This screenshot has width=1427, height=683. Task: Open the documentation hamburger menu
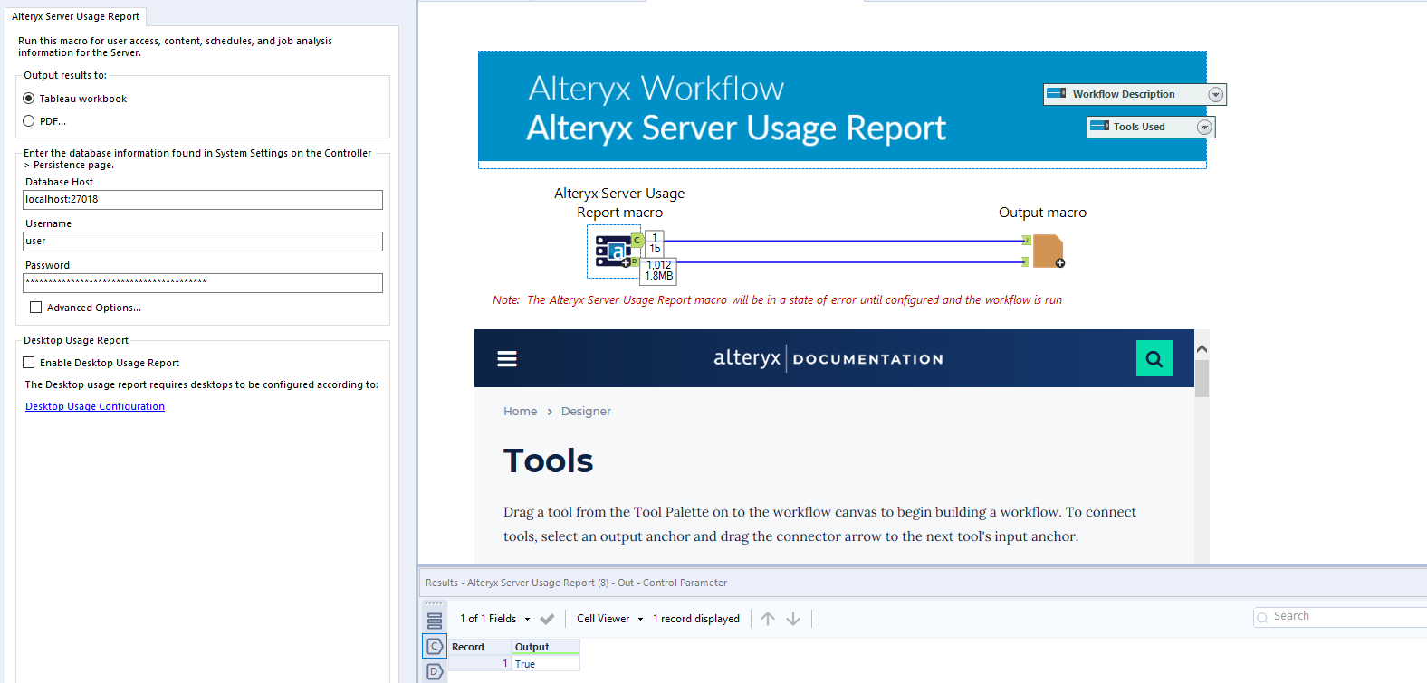507,359
